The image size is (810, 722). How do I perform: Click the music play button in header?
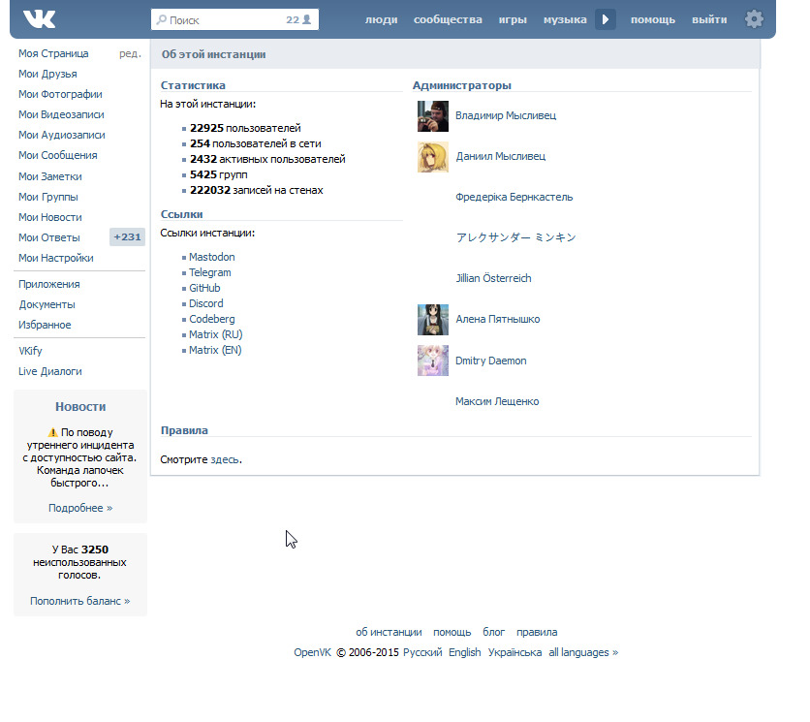point(605,19)
